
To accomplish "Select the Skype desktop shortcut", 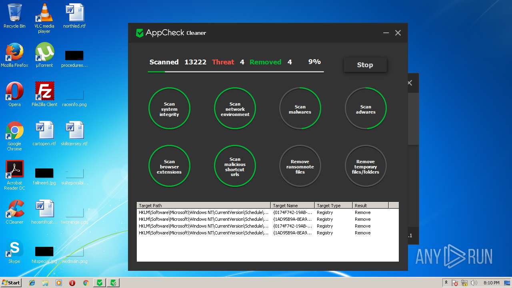I will click(14, 251).
